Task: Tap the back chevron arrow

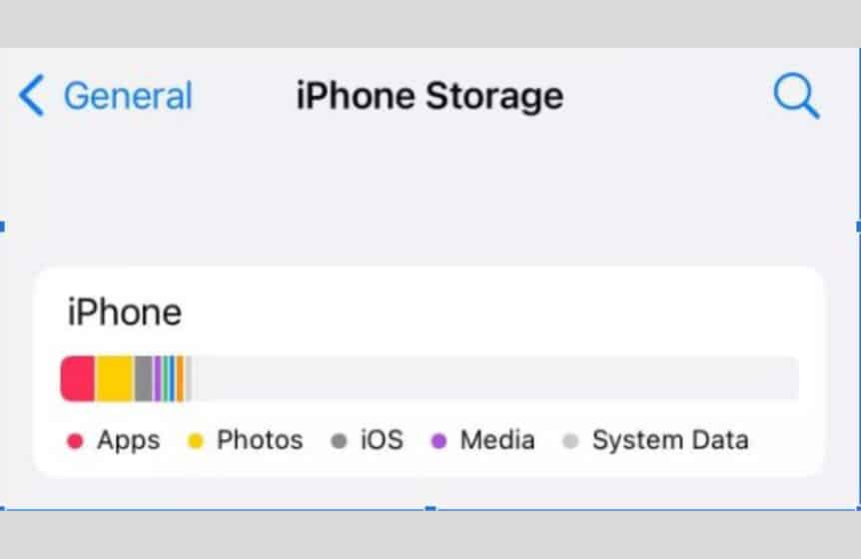Action: [32, 97]
